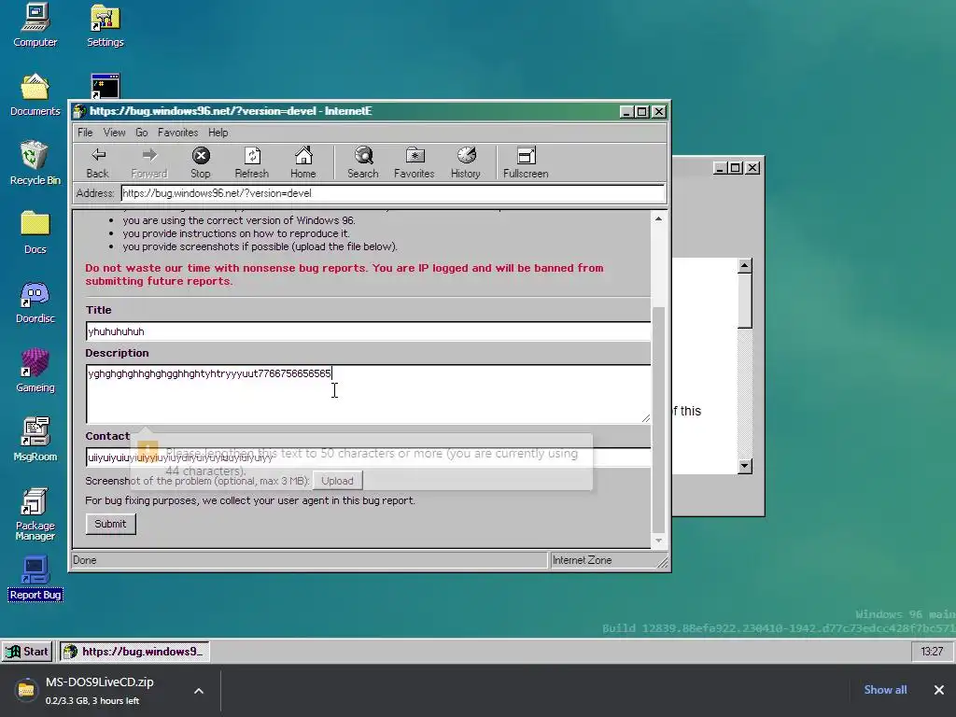Submit the bug report
Viewport: 956px width, 717px height.
(x=110, y=524)
